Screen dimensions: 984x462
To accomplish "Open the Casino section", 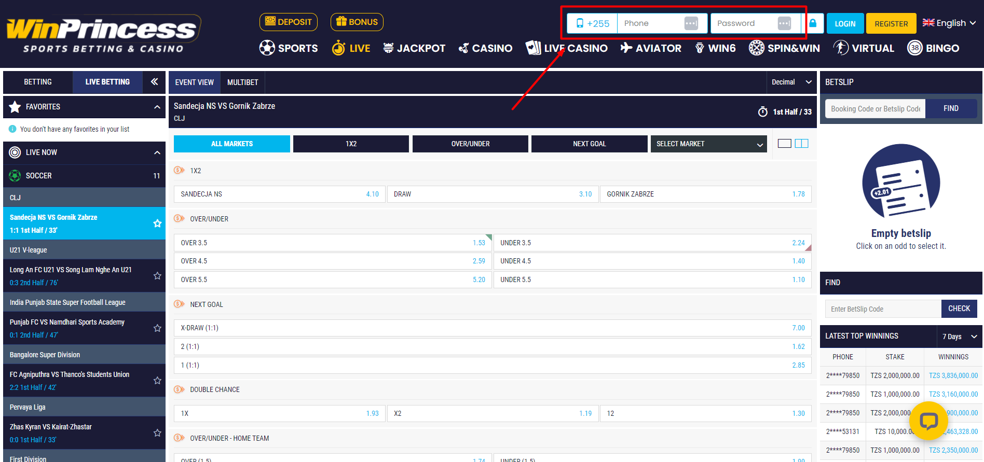I will coord(485,48).
